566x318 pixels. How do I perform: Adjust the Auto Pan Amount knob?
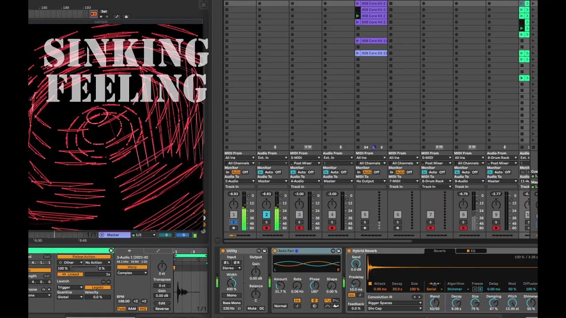pyautogui.click(x=280, y=286)
